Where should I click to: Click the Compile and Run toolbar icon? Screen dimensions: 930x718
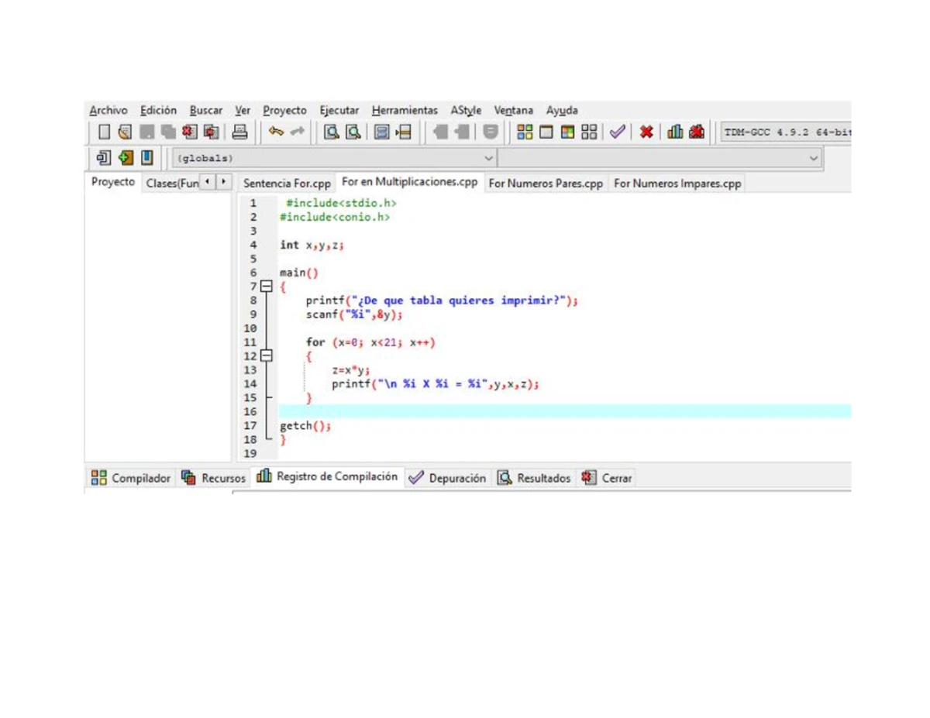coord(568,132)
